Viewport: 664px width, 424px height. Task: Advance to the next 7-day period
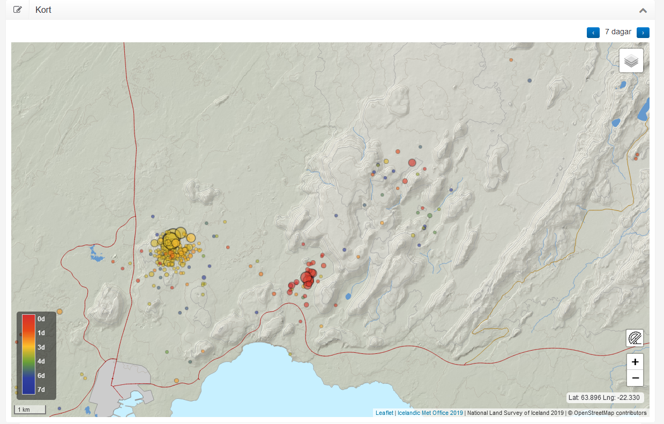[x=643, y=33]
